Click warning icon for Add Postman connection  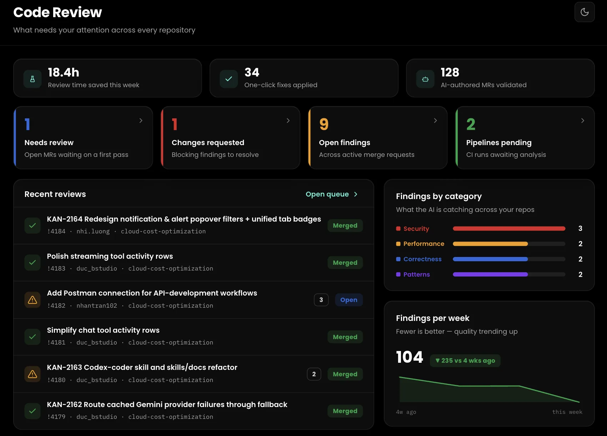coord(32,300)
